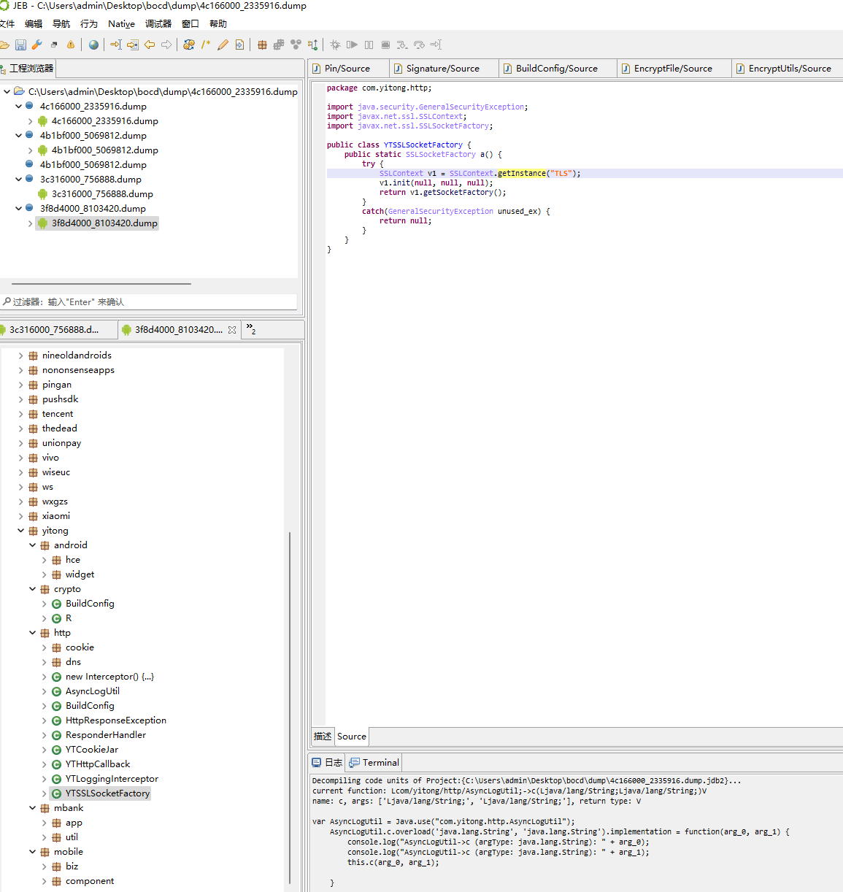Screen dimensions: 843x892
Task: Collapse the mbank package
Action: (x=32, y=808)
